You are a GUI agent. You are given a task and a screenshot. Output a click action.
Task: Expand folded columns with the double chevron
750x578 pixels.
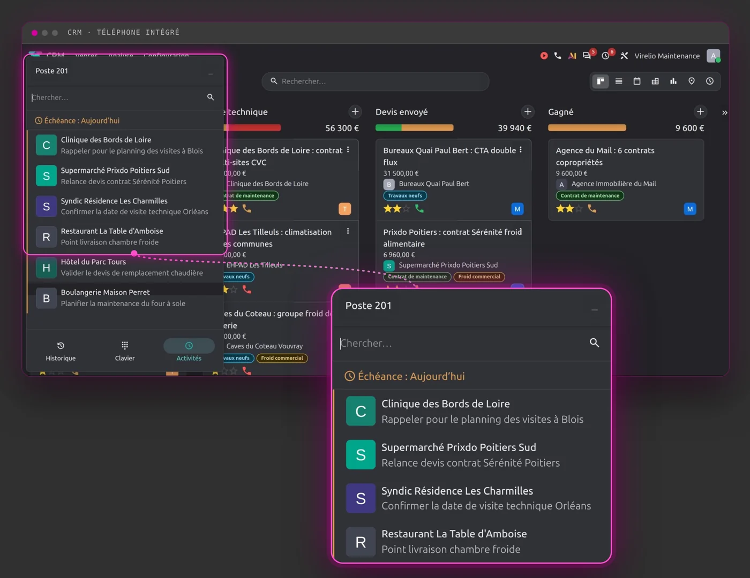pos(724,112)
